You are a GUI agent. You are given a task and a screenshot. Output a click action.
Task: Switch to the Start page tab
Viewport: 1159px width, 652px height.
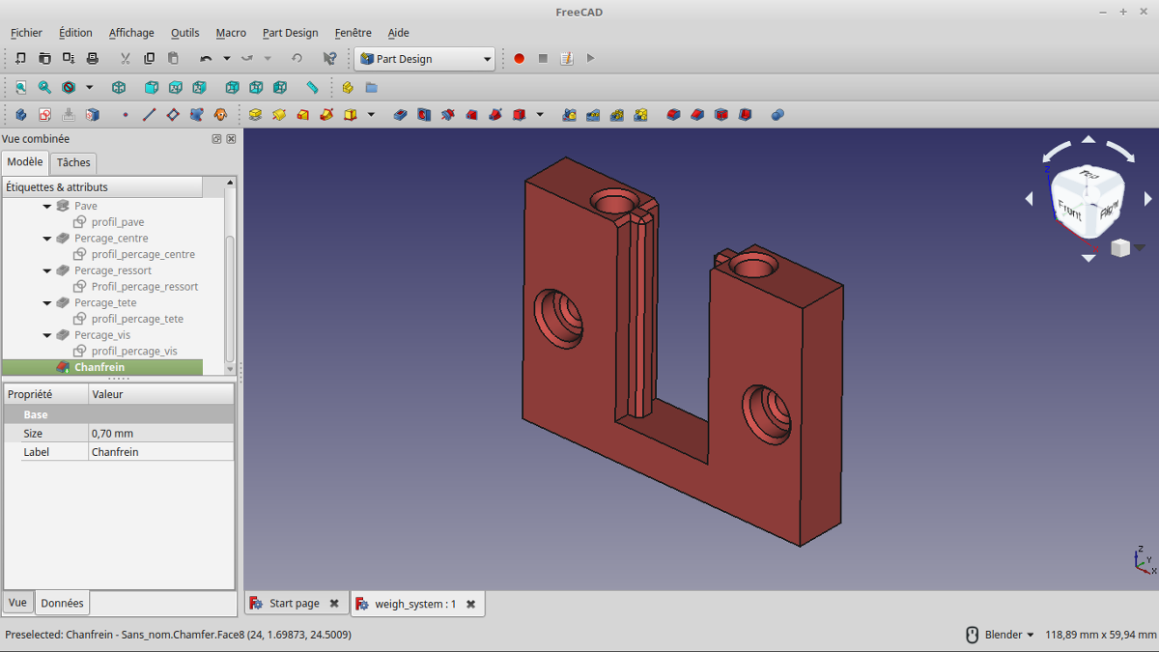pyautogui.click(x=294, y=604)
